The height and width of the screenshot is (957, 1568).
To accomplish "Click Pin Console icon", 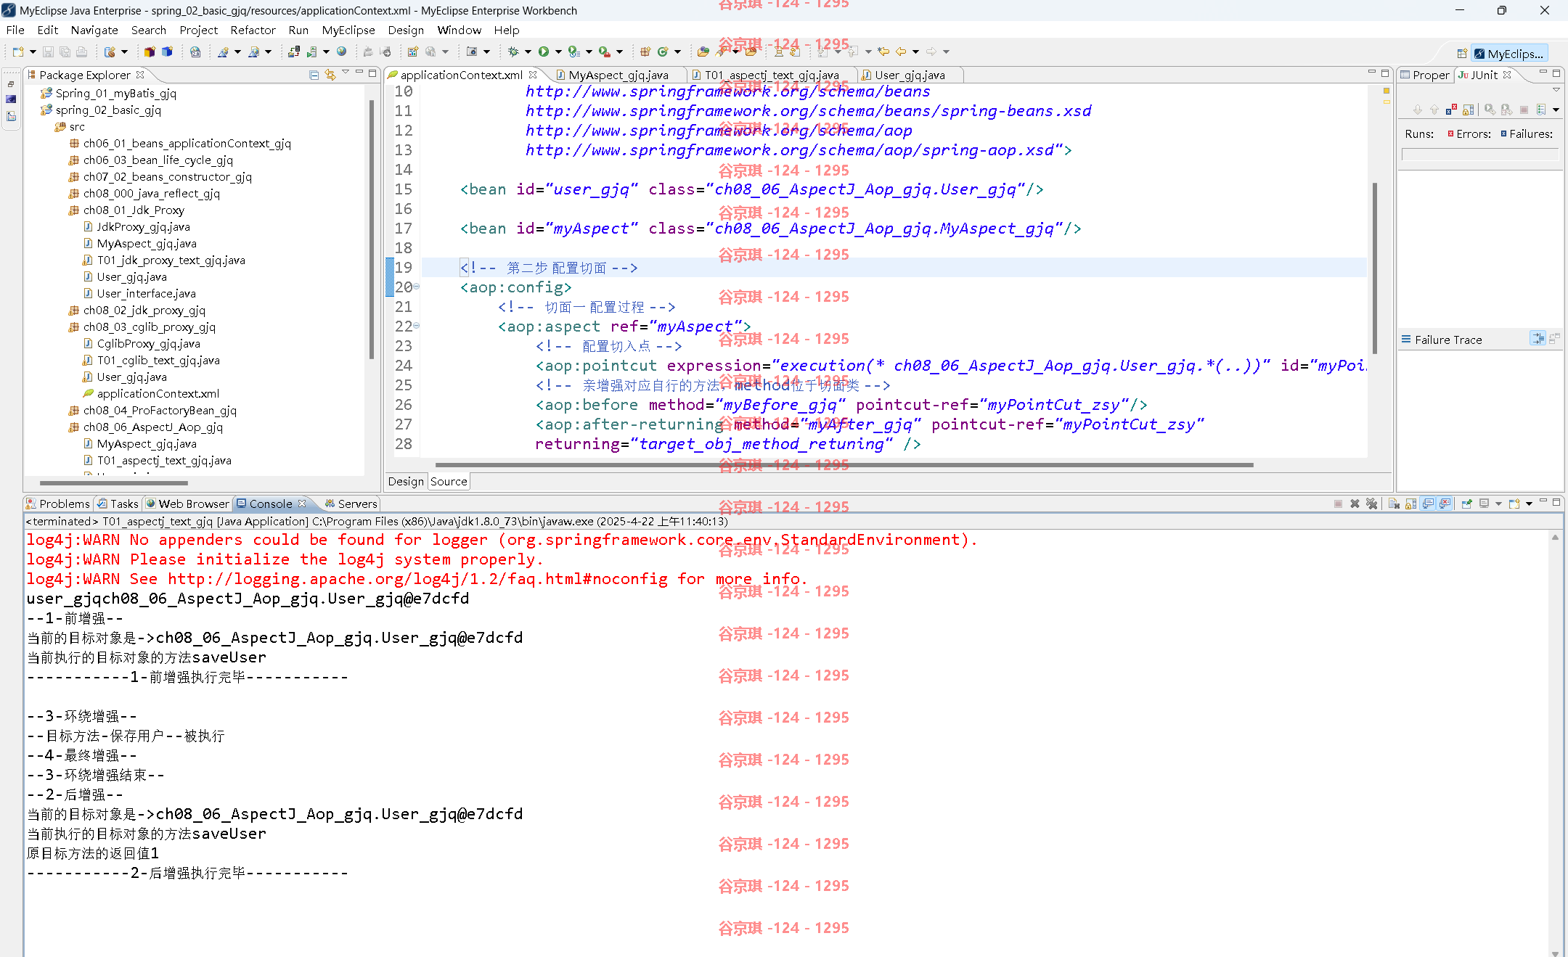I will click(x=1466, y=504).
